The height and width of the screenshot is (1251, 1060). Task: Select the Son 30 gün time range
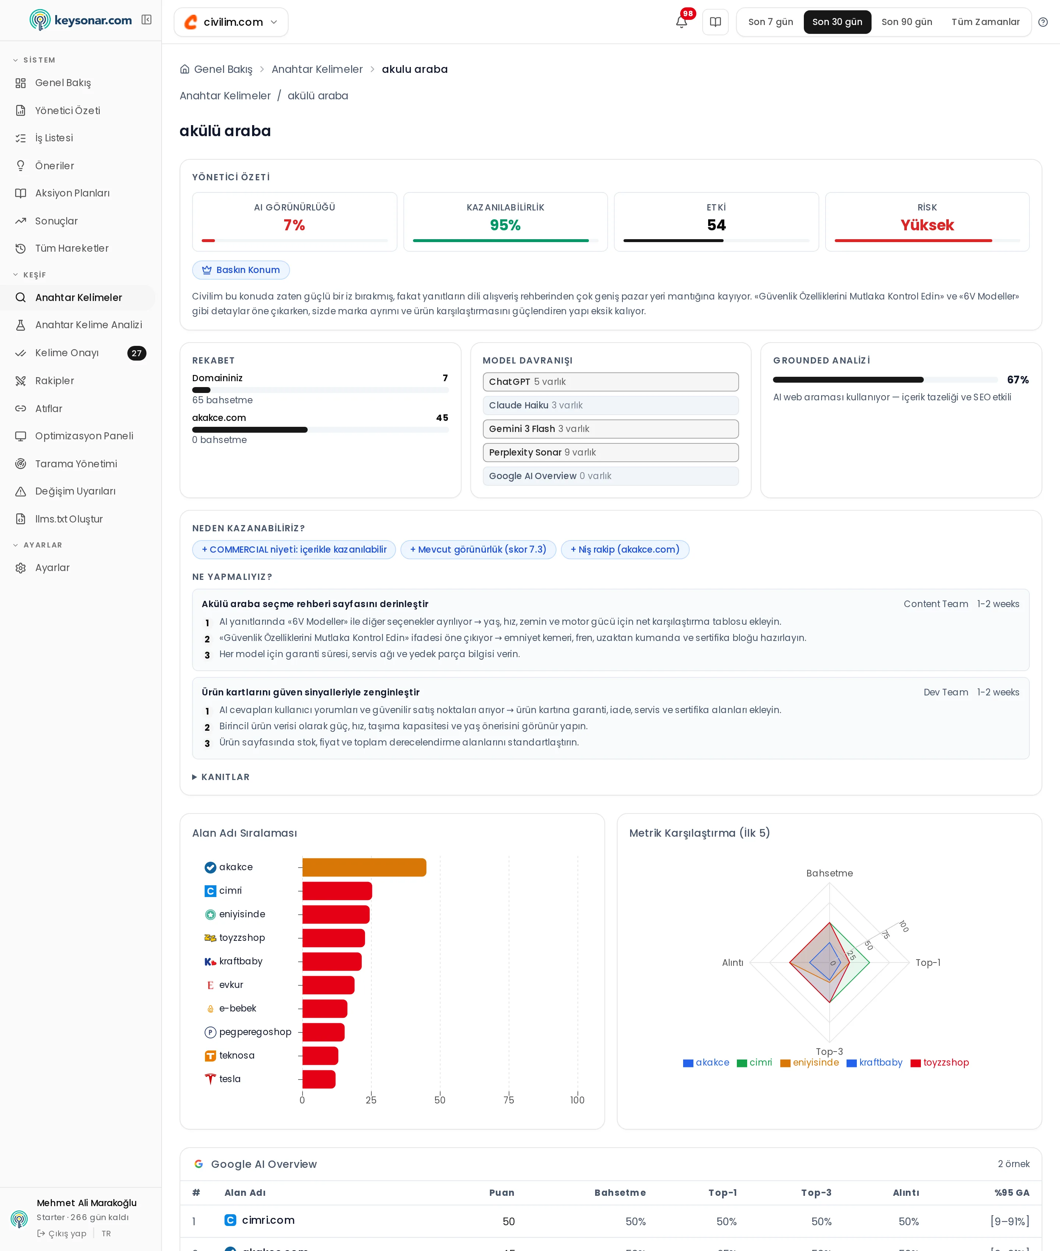(837, 22)
